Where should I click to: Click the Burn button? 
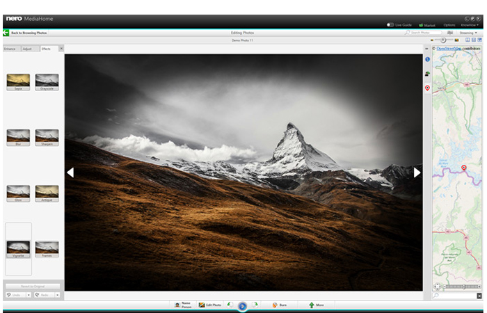click(280, 305)
